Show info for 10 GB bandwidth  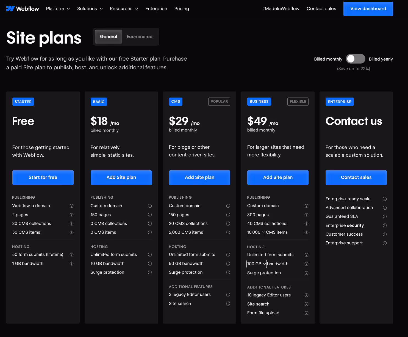(x=150, y=264)
